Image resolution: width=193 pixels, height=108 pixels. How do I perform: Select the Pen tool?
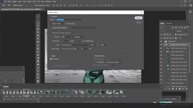point(38,68)
